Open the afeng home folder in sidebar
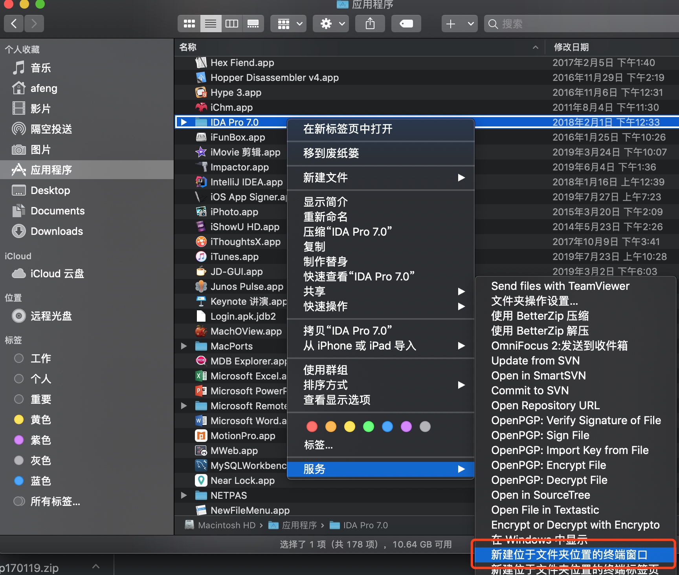Screen dimensions: 679x575 tap(87, 88)
